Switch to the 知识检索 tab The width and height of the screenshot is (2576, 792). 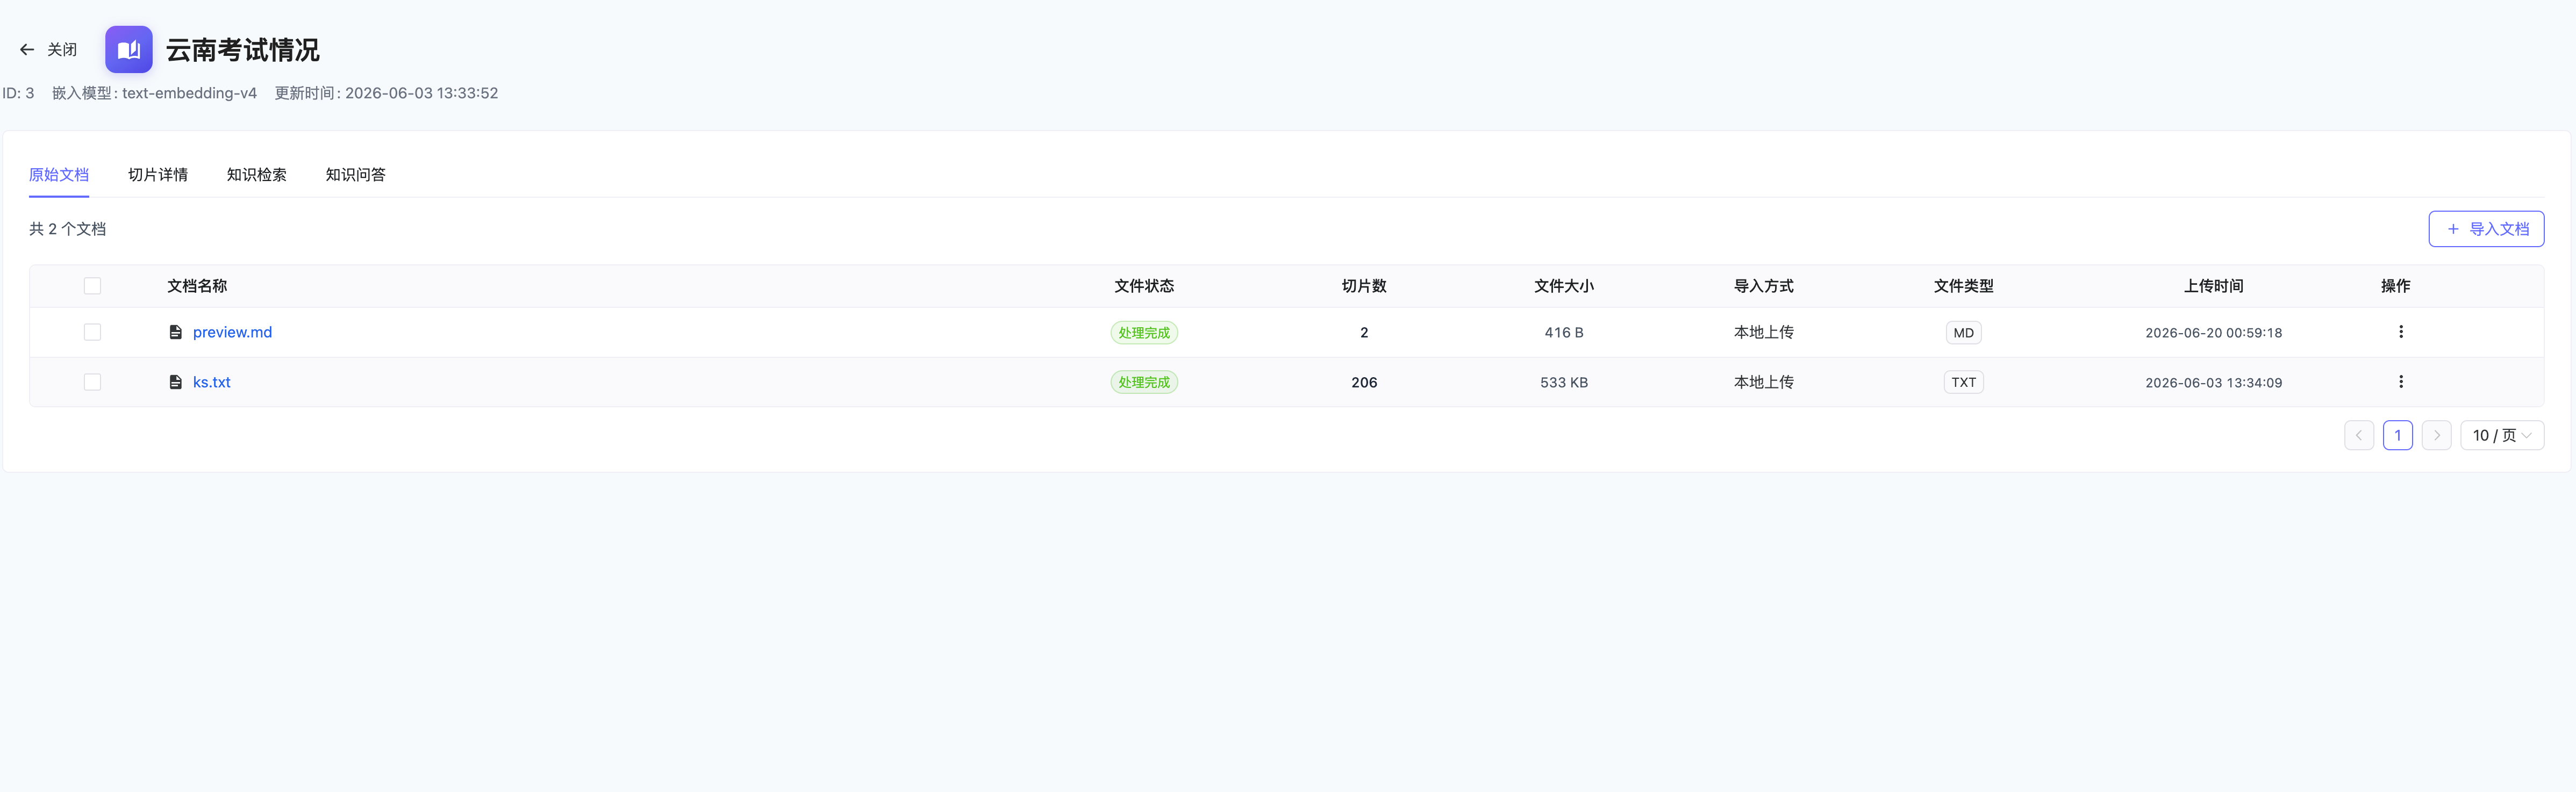point(257,175)
